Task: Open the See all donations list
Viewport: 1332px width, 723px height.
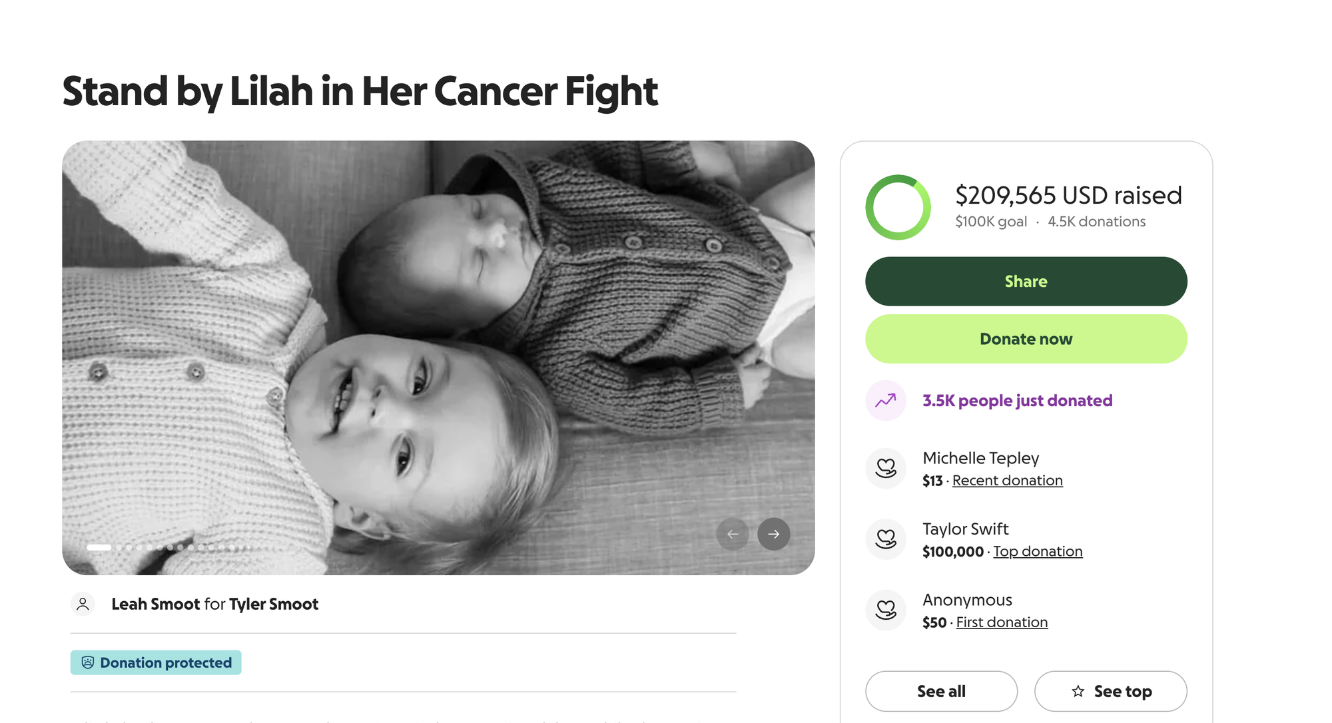Action: 941,691
